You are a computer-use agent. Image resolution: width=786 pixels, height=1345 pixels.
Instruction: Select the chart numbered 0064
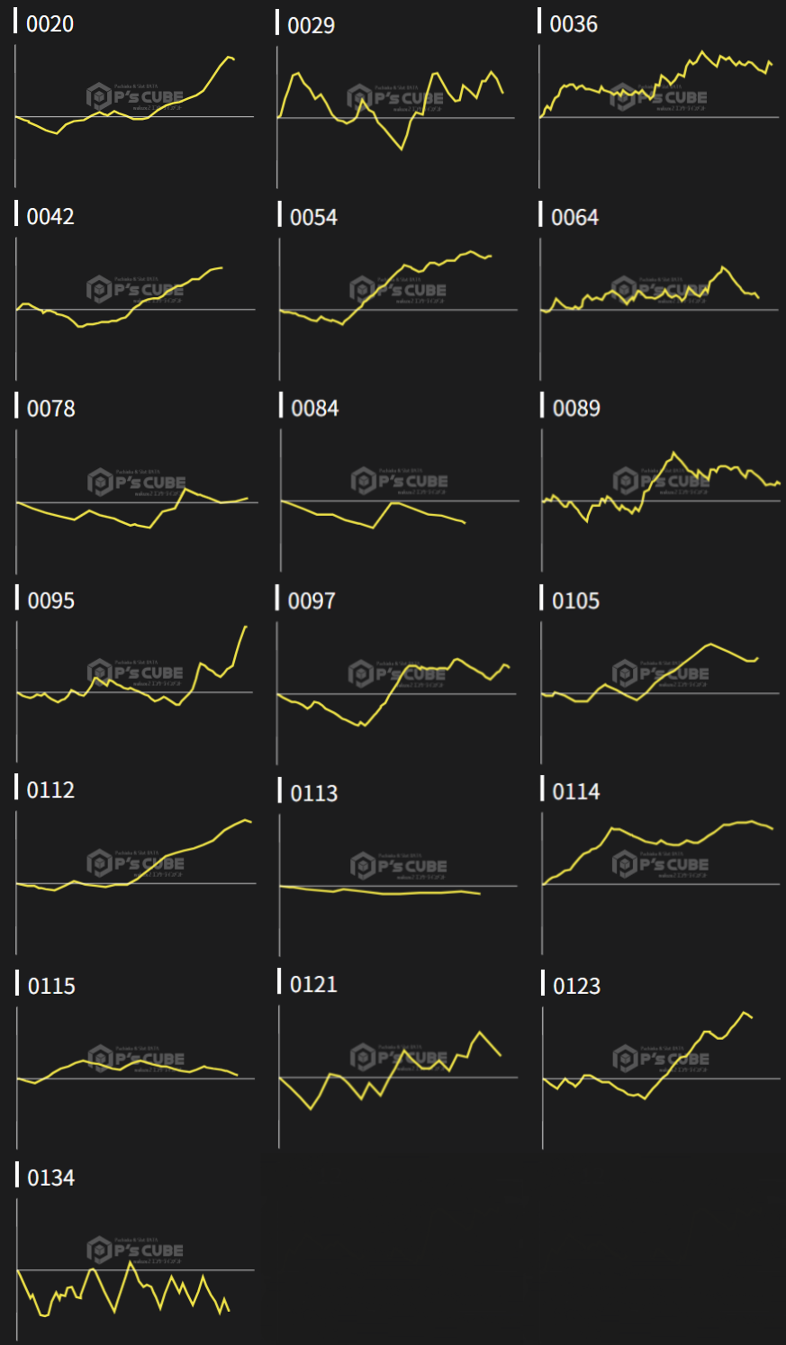coord(659,308)
